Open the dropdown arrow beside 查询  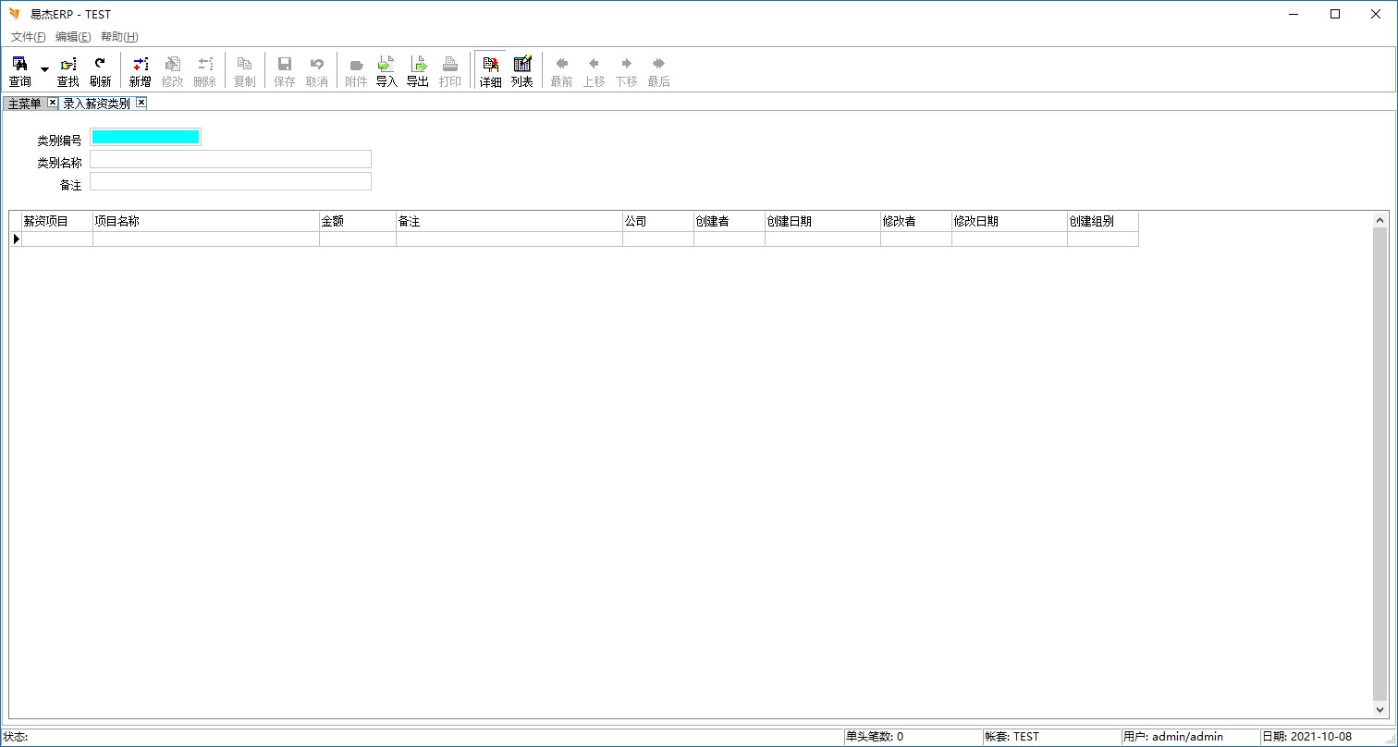pos(44,70)
